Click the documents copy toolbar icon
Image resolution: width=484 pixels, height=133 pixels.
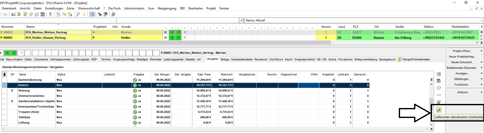pos(37,14)
